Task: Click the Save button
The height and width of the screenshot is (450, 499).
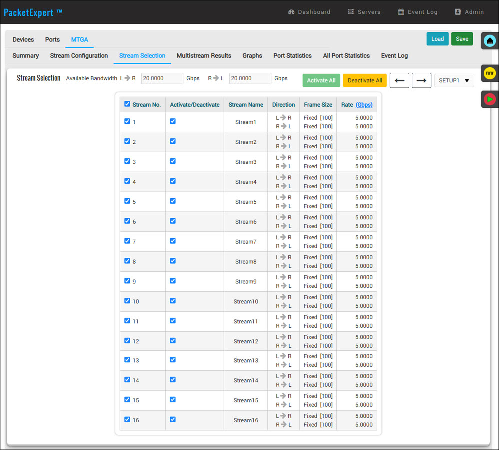Action: coord(462,39)
